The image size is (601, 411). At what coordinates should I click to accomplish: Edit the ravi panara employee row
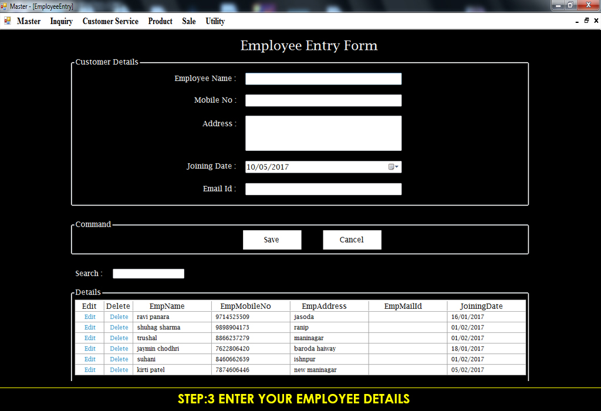click(90, 316)
